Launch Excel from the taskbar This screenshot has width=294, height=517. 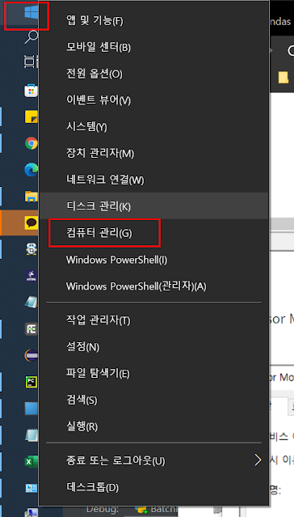pyautogui.click(x=31, y=462)
